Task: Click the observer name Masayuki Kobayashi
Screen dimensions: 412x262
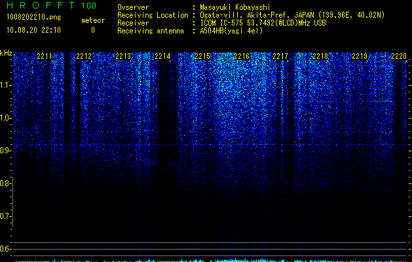Action: click(x=235, y=7)
